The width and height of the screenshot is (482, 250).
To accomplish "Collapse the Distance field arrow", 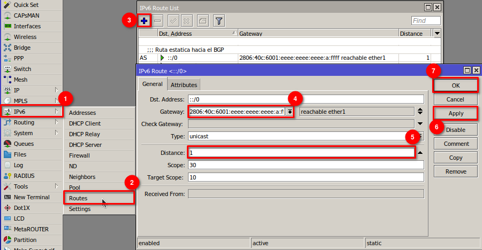I will point(420,153).
